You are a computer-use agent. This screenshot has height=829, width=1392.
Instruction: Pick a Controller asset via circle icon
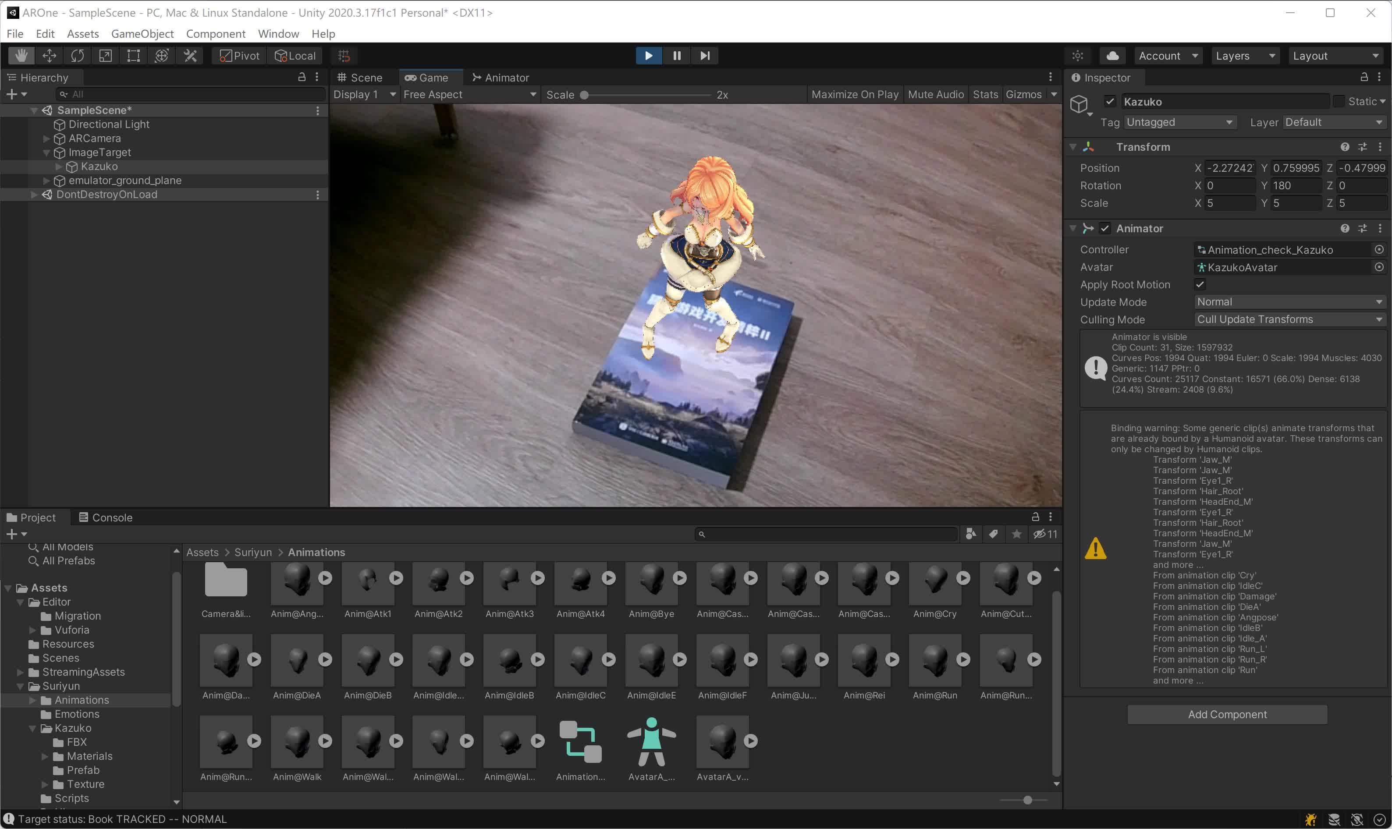[x=1378, y=250]
